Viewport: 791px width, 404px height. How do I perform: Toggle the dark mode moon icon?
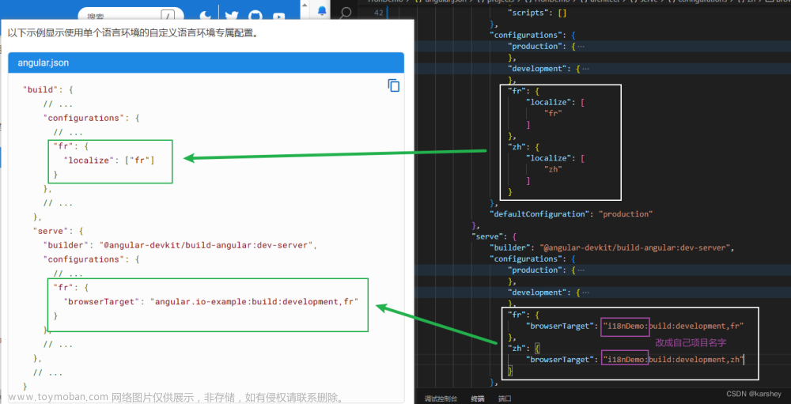(206, 16)
